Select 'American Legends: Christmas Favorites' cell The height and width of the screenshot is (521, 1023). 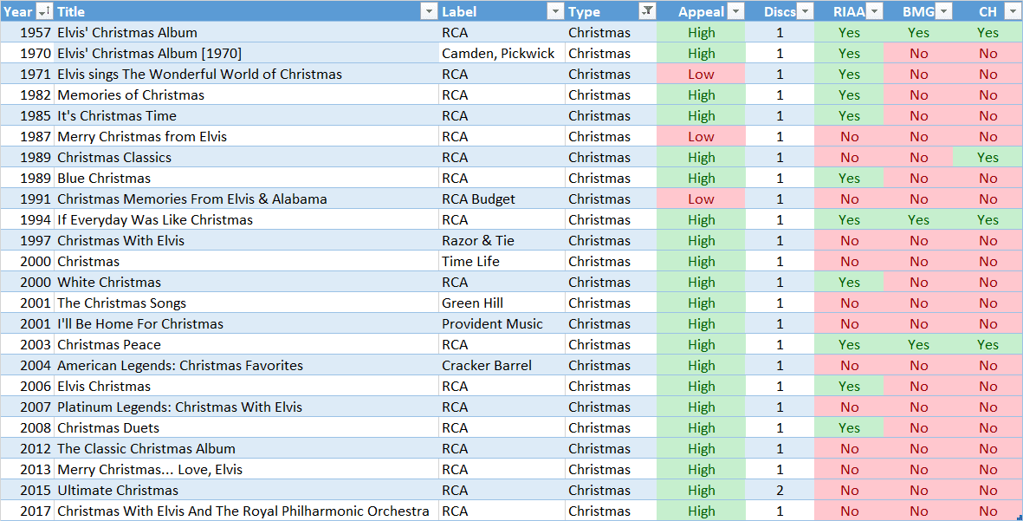tap(246, 366)
